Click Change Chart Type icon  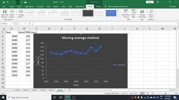[142, 14]
